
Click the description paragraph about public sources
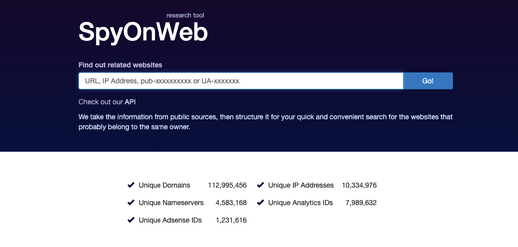coord(265,122)
